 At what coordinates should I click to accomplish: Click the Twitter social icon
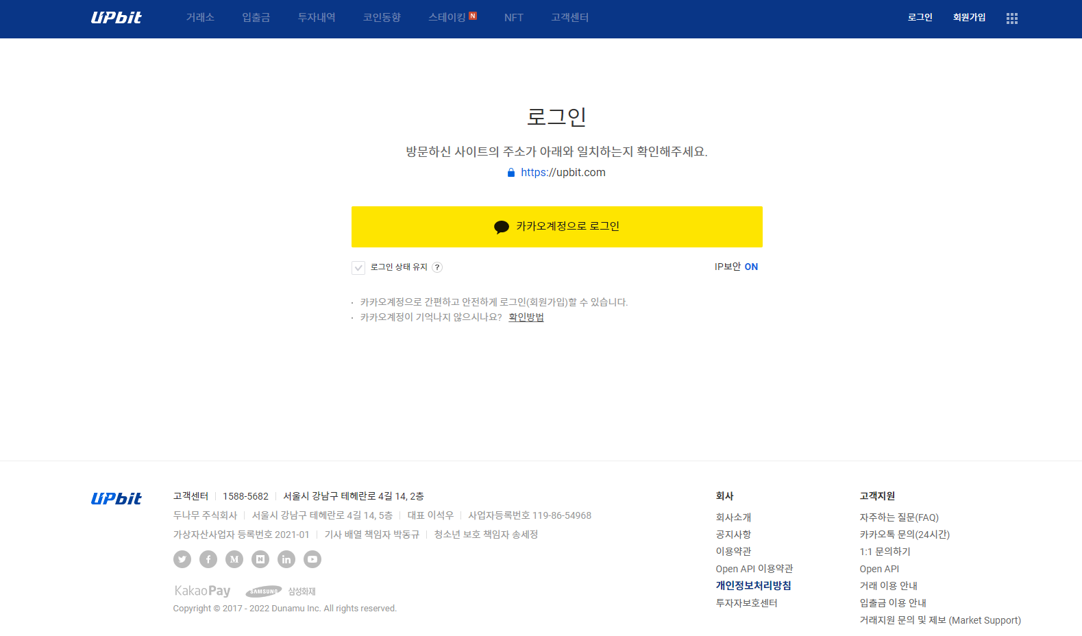pos(182,559)
